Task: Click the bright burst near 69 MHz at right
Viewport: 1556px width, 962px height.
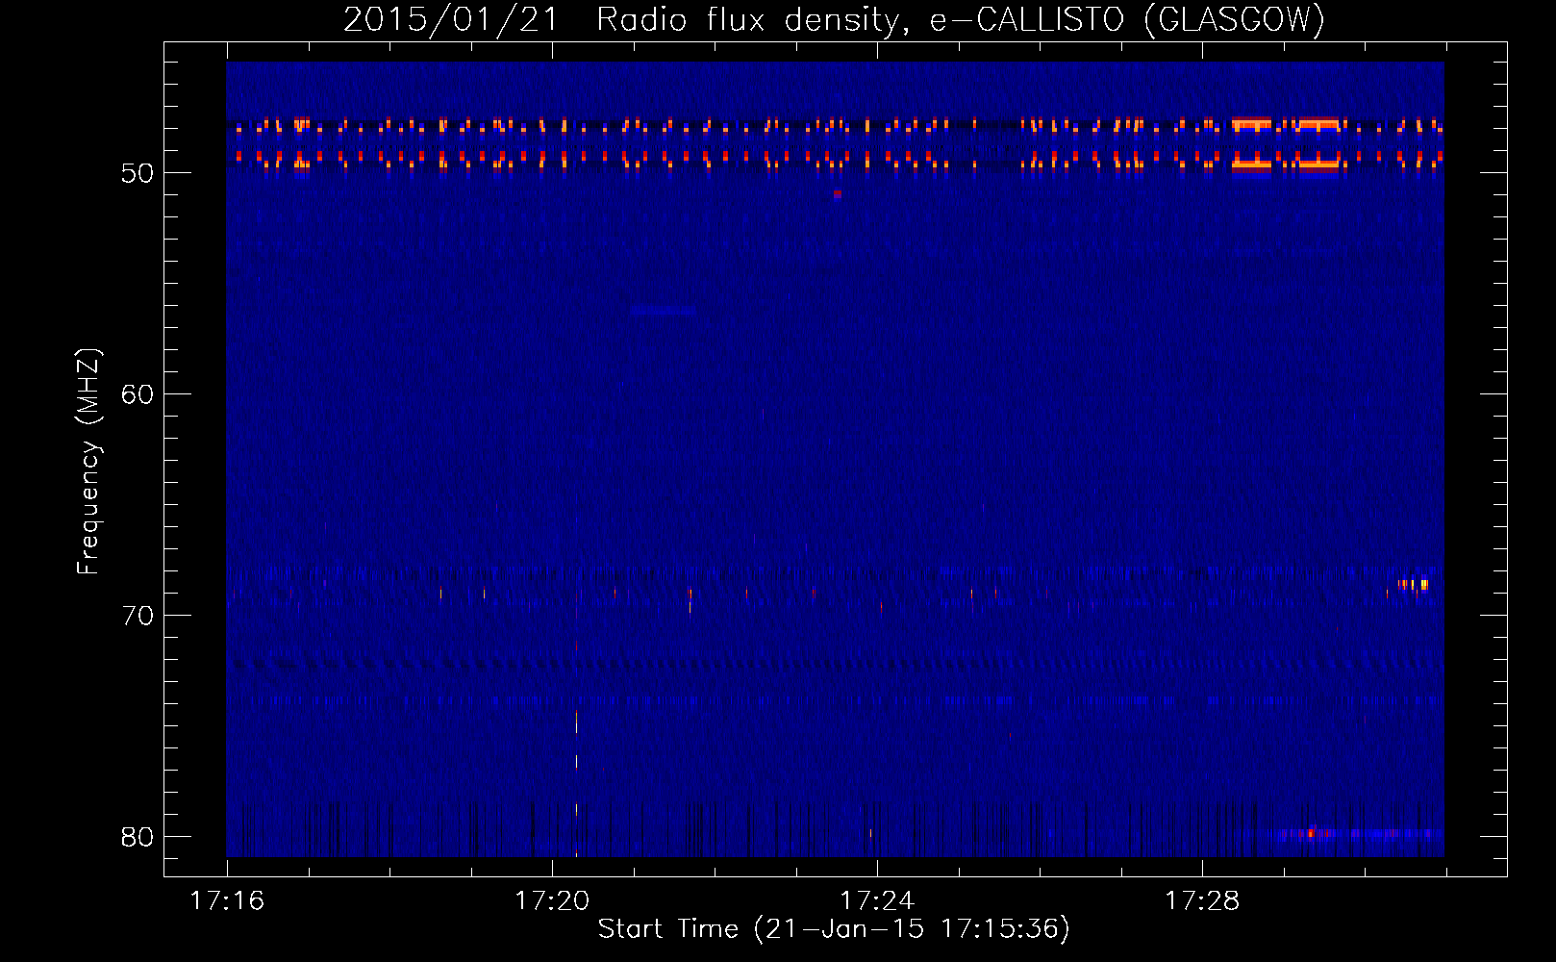Action: point(1414,585)
